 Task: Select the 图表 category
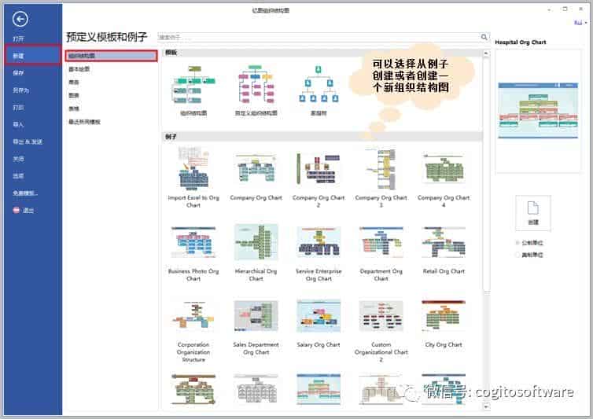74,95
